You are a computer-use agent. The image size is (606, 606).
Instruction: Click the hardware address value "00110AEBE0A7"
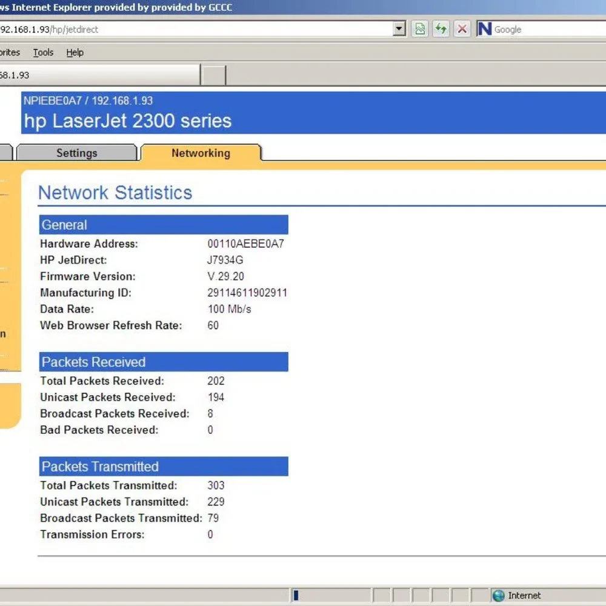pos(246,244)
